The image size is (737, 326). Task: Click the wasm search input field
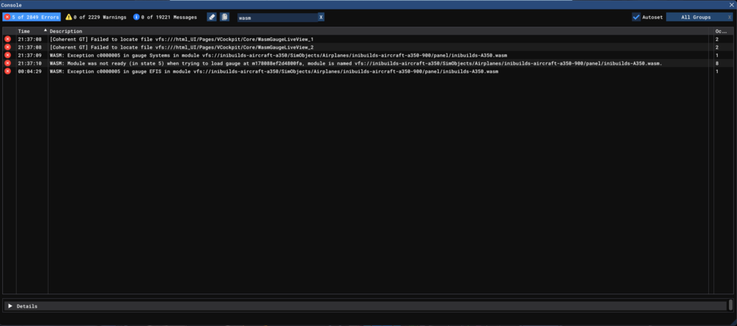tap(276, 17)
